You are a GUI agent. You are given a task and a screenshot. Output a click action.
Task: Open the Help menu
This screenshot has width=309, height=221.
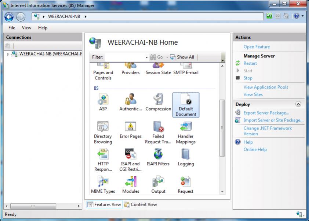(x=43, y=28)
